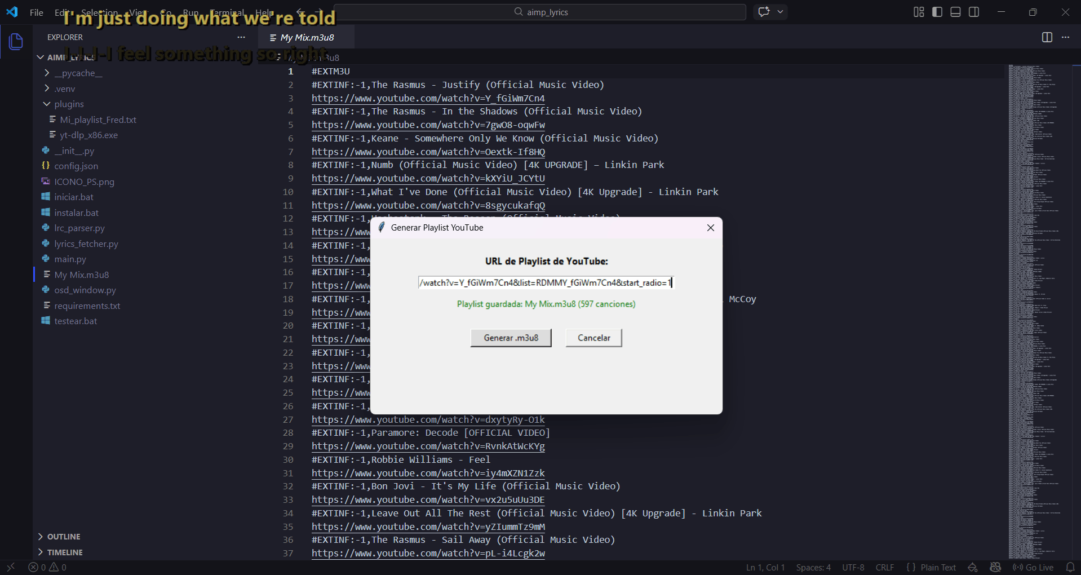Click the split editor right icon

click(1047, 37)
